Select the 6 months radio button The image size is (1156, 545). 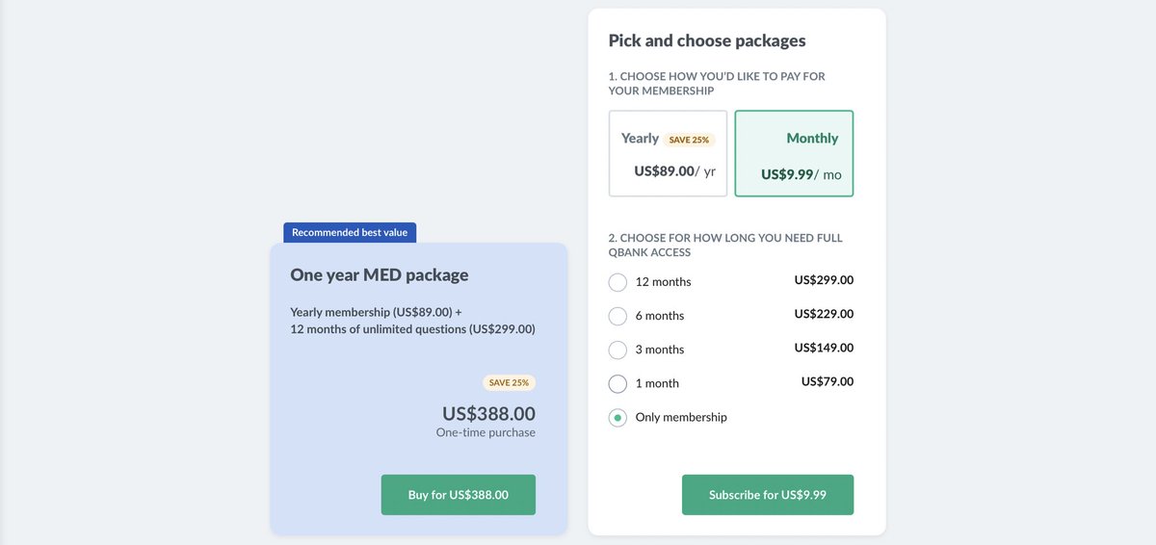coord(617,316)
